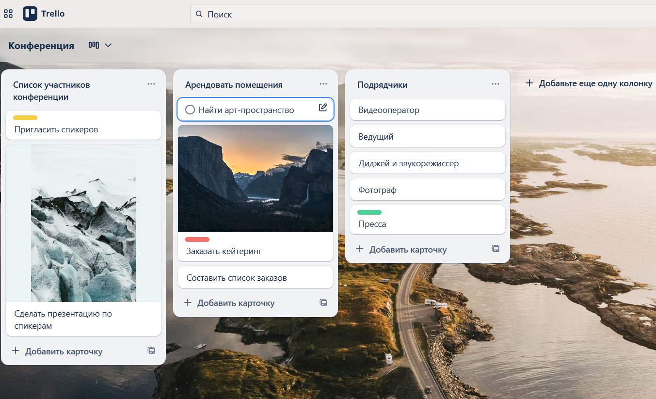
Task: Expand the board views chevron dropdown
Action: pos(108,45)
